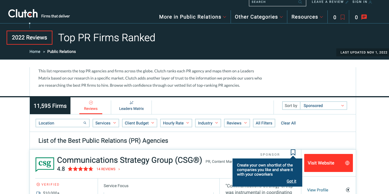Click the Location search magnifier icon

click(85, 123)
